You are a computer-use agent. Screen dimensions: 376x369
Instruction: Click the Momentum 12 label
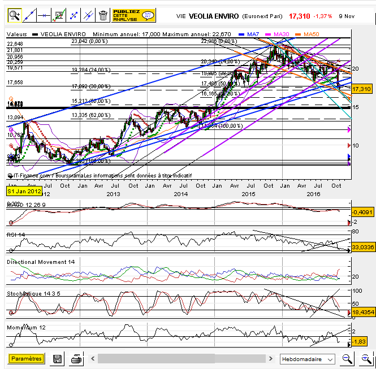(26, 328)
